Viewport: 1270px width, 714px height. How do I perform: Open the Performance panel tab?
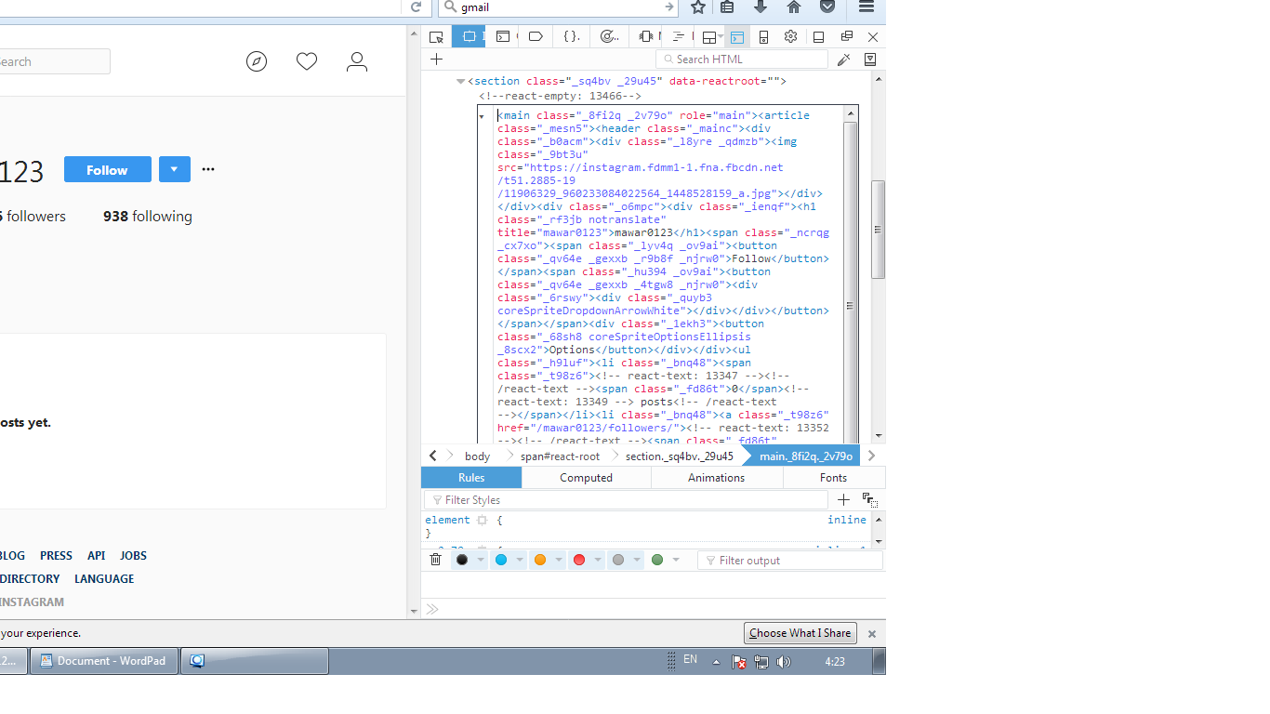pyautogui.click(x=610, y=37)
